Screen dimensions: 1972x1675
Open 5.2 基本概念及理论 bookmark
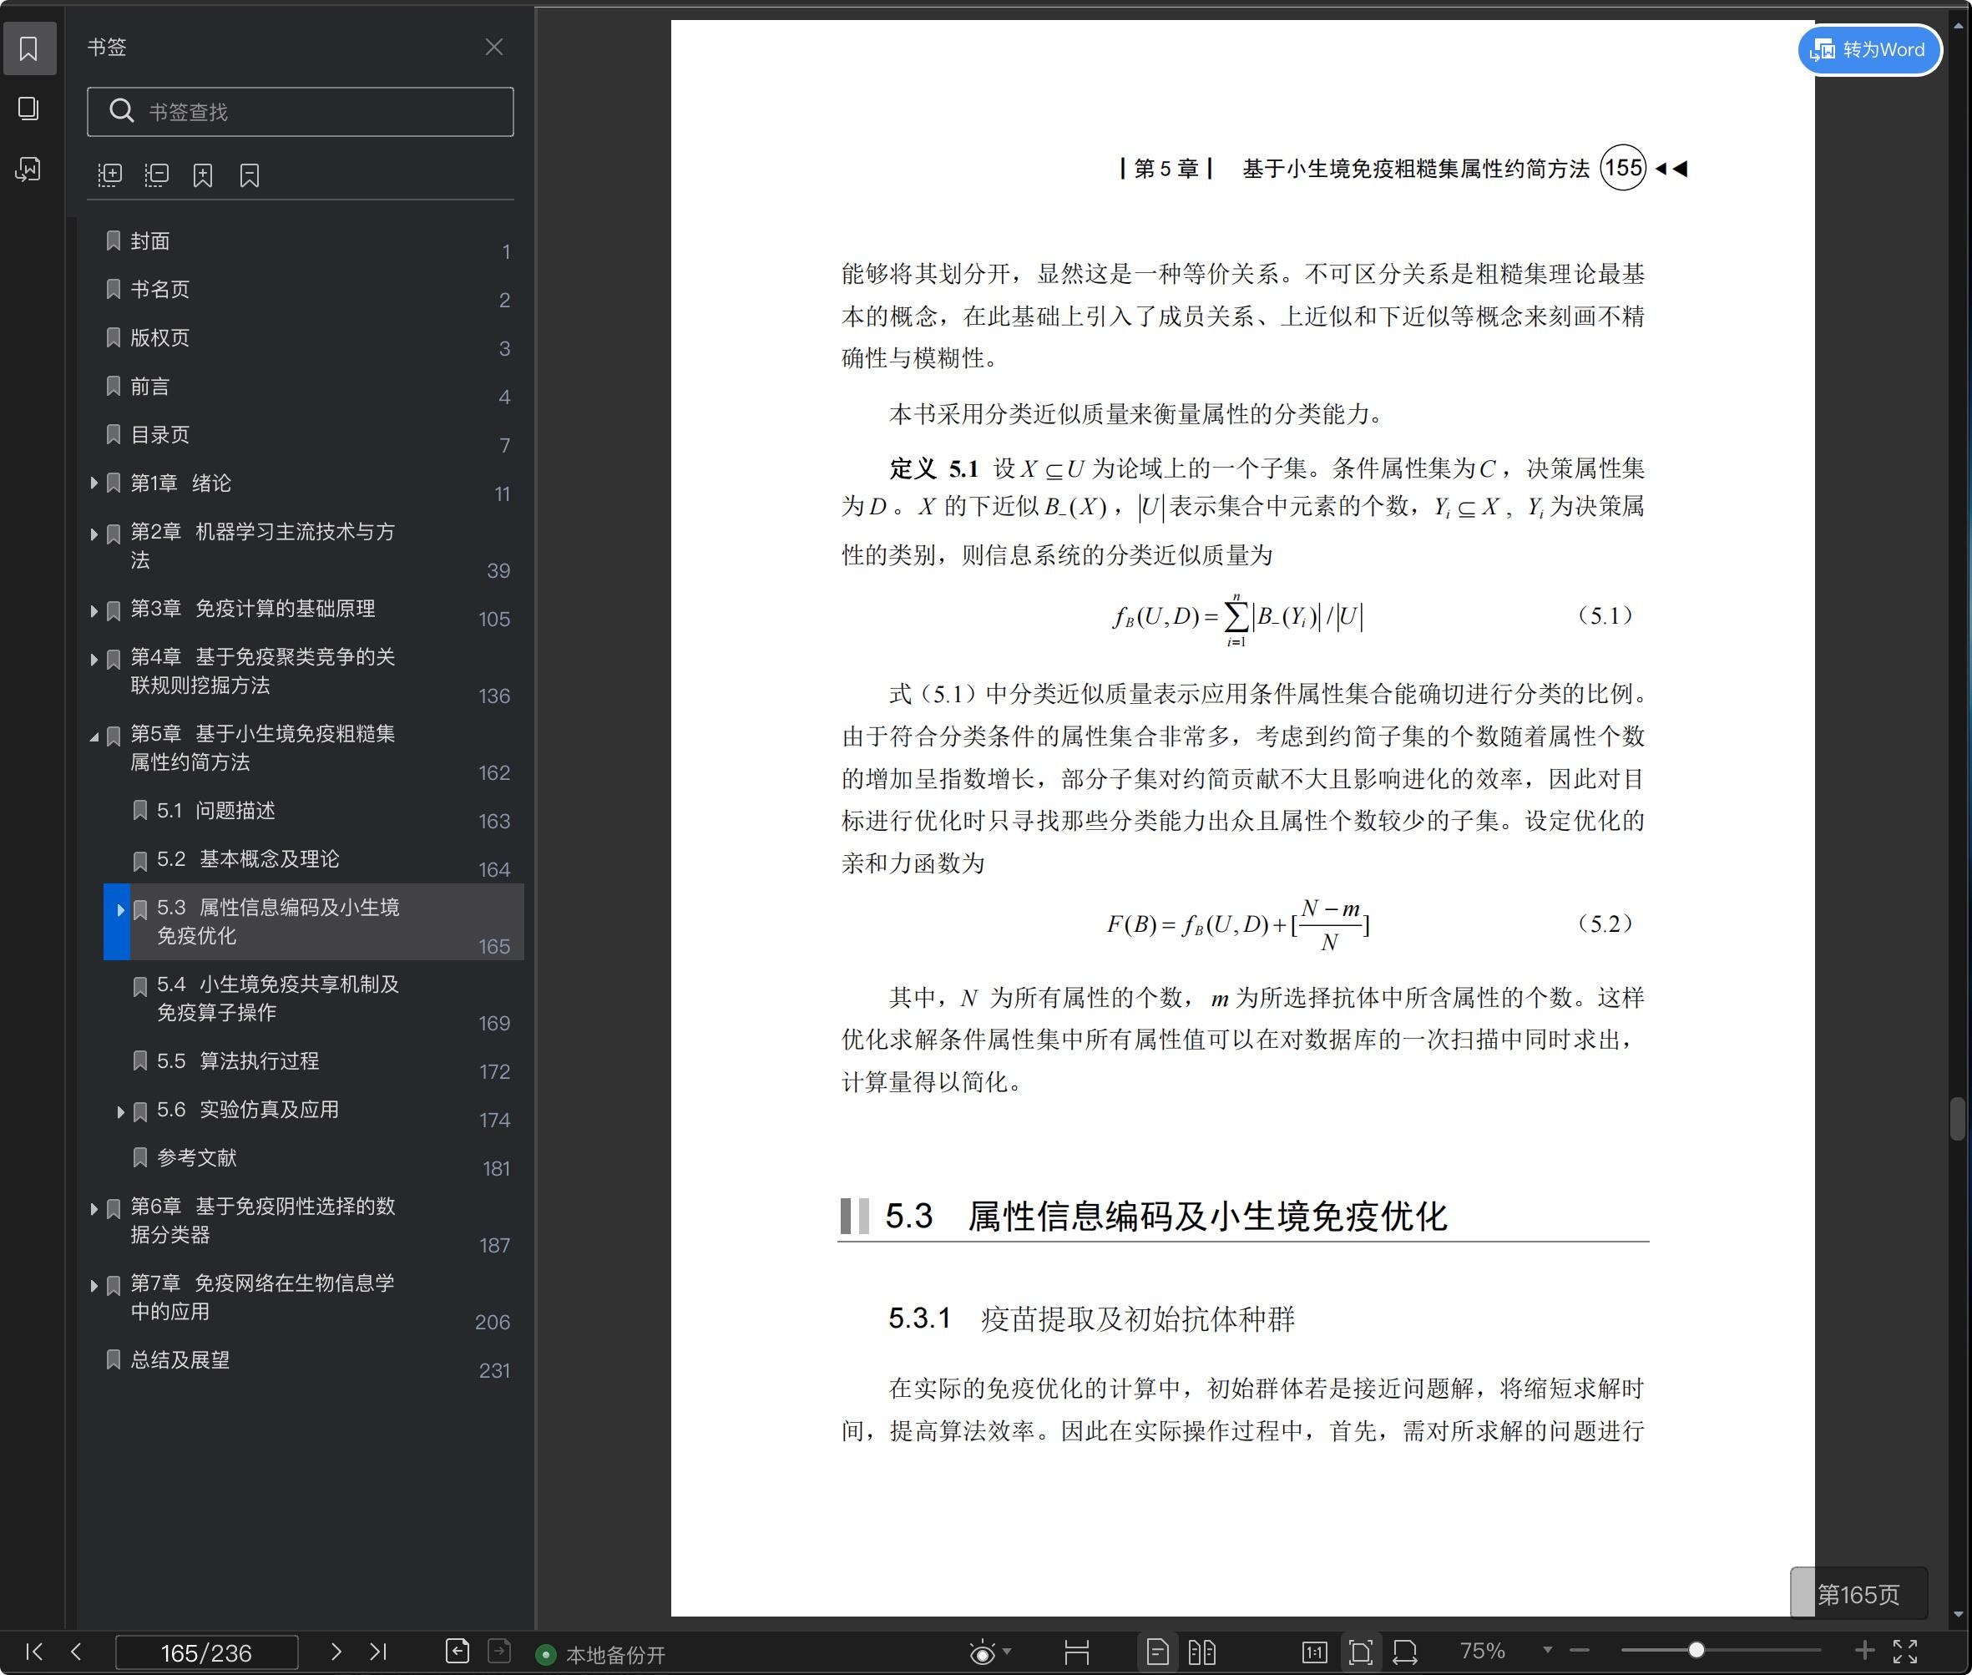247,859
